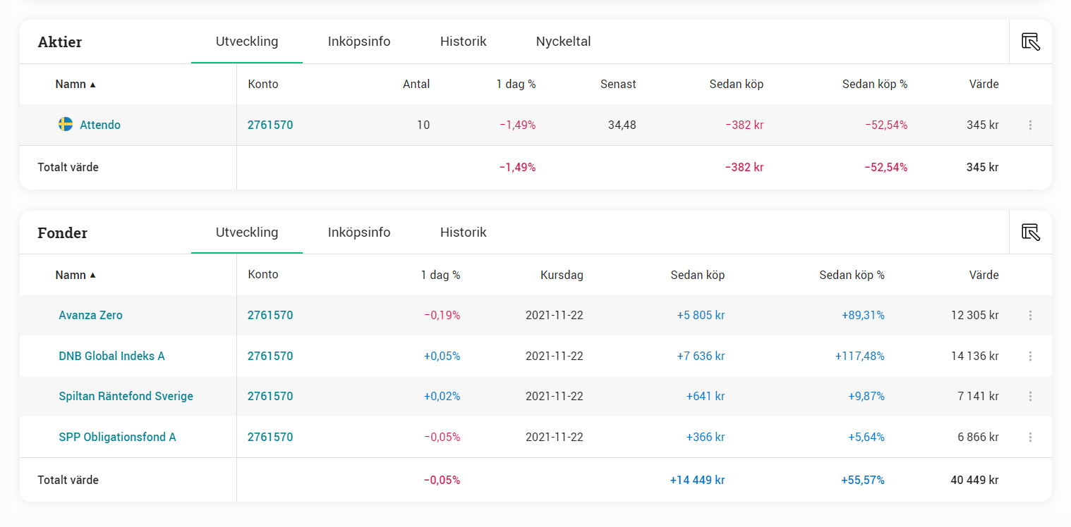Screen dimensions: 1071x527
Task: Click the Swedish flag icon beside Attendo
Action: point(66,125)
